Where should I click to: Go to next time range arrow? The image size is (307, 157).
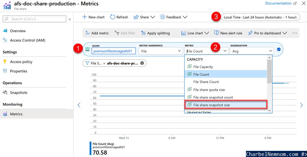301,105
